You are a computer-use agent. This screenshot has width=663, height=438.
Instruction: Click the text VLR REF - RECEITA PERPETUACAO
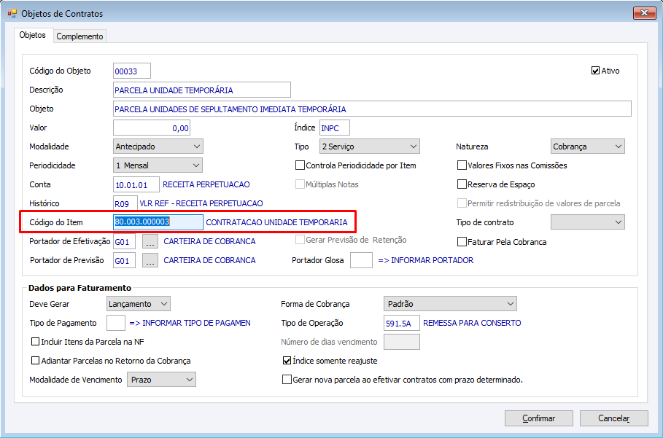[x=201, y=203]
